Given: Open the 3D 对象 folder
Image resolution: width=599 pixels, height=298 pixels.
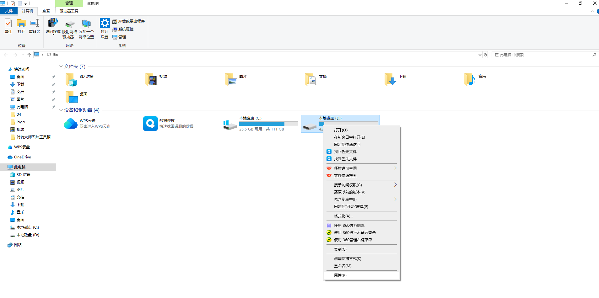Looking at the screenshot, I should [x=71, y=80].
